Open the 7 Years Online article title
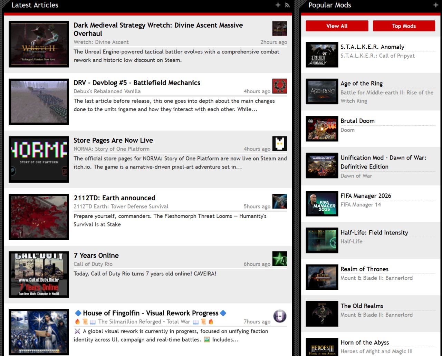 pos(96,256)
